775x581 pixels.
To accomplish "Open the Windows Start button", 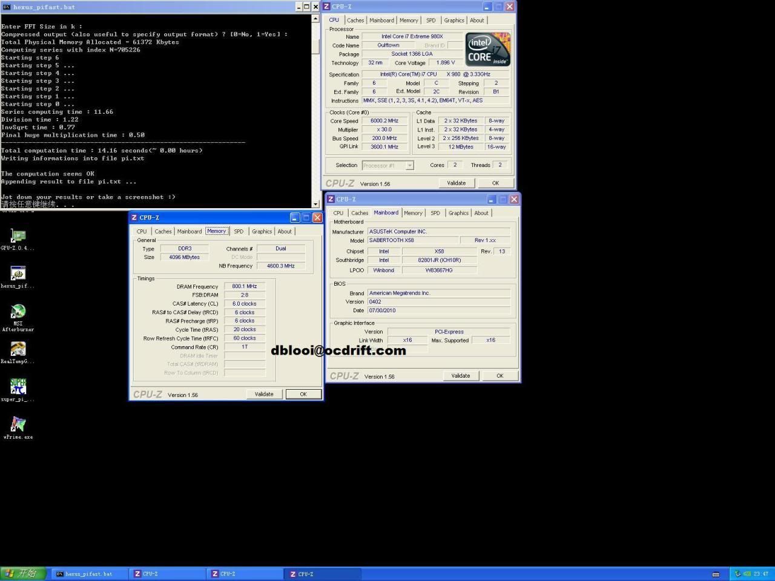I will [22, 573].
